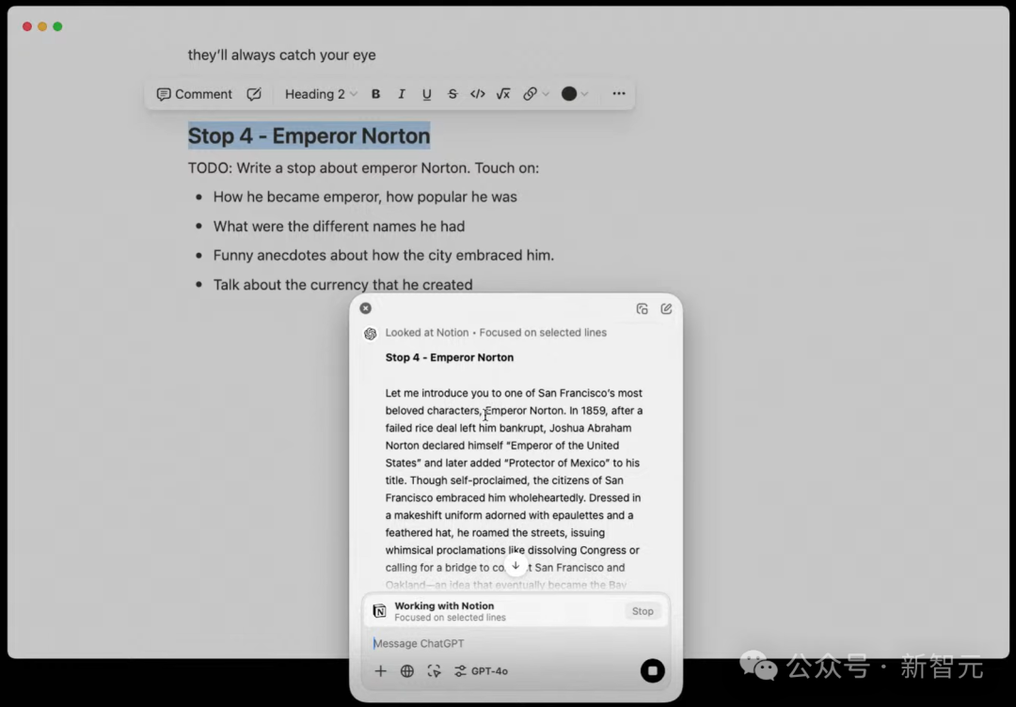Add a comment to the selected heading
Screen dimensions: 1016x707
point(195,94)
